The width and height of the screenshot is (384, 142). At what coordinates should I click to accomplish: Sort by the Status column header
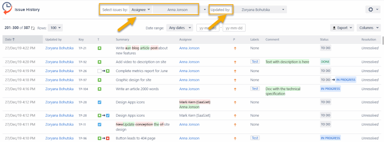click(x=324, y=40)
